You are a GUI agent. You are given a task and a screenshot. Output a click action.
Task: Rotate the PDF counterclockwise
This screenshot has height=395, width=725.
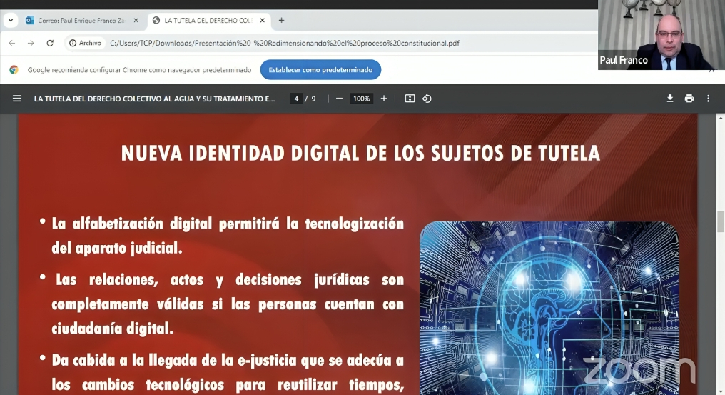pyautogui.click(x=427, y=99)
